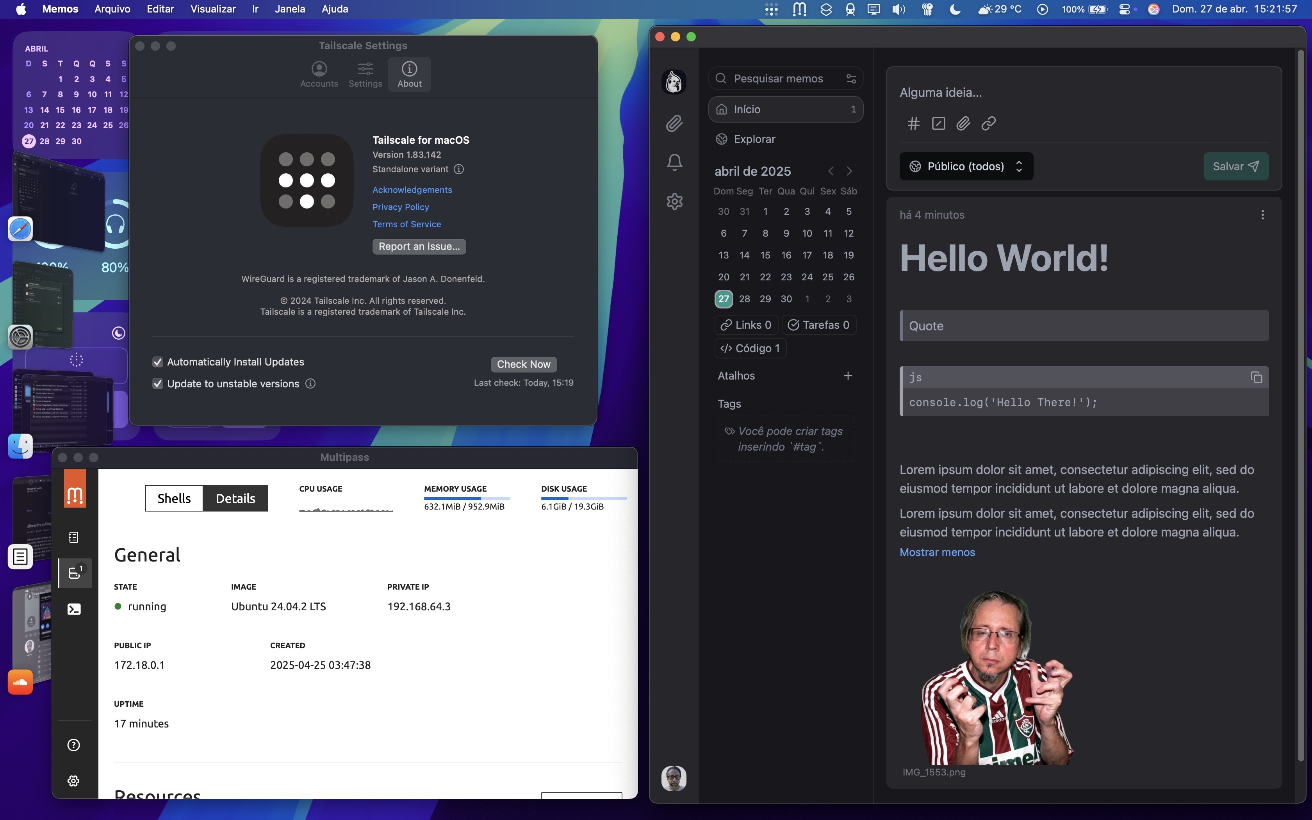Click the Pesquisar memos search field
This screenshot has width=1312, height=820.
[779, 78]
